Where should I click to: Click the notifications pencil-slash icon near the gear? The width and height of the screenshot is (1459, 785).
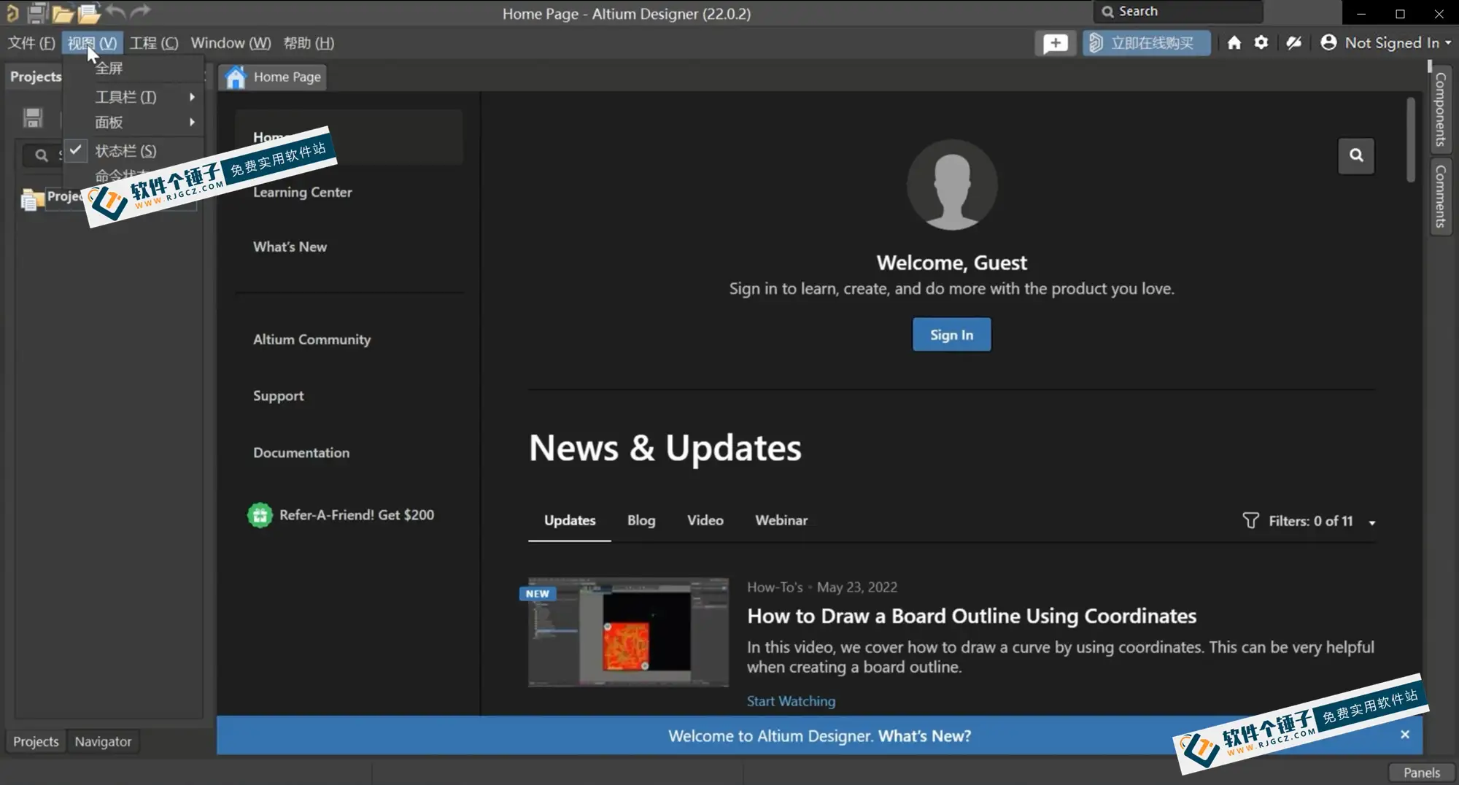1293,43
